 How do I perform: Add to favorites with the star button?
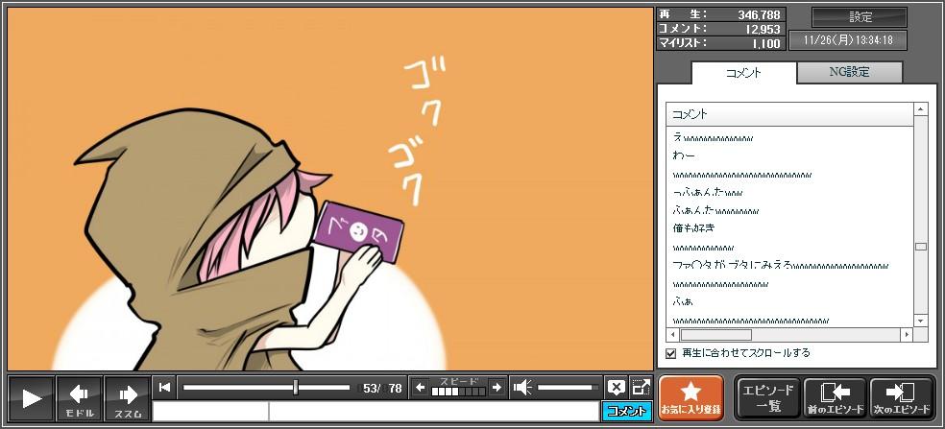(689, 397)
